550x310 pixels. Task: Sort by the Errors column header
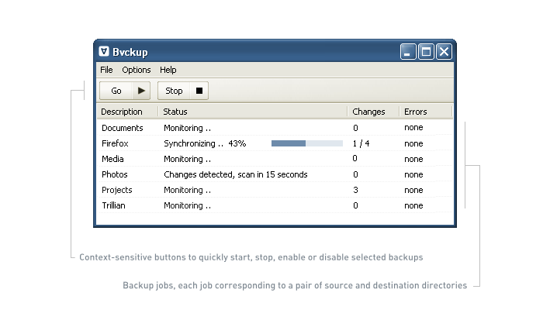coord(416,112)
